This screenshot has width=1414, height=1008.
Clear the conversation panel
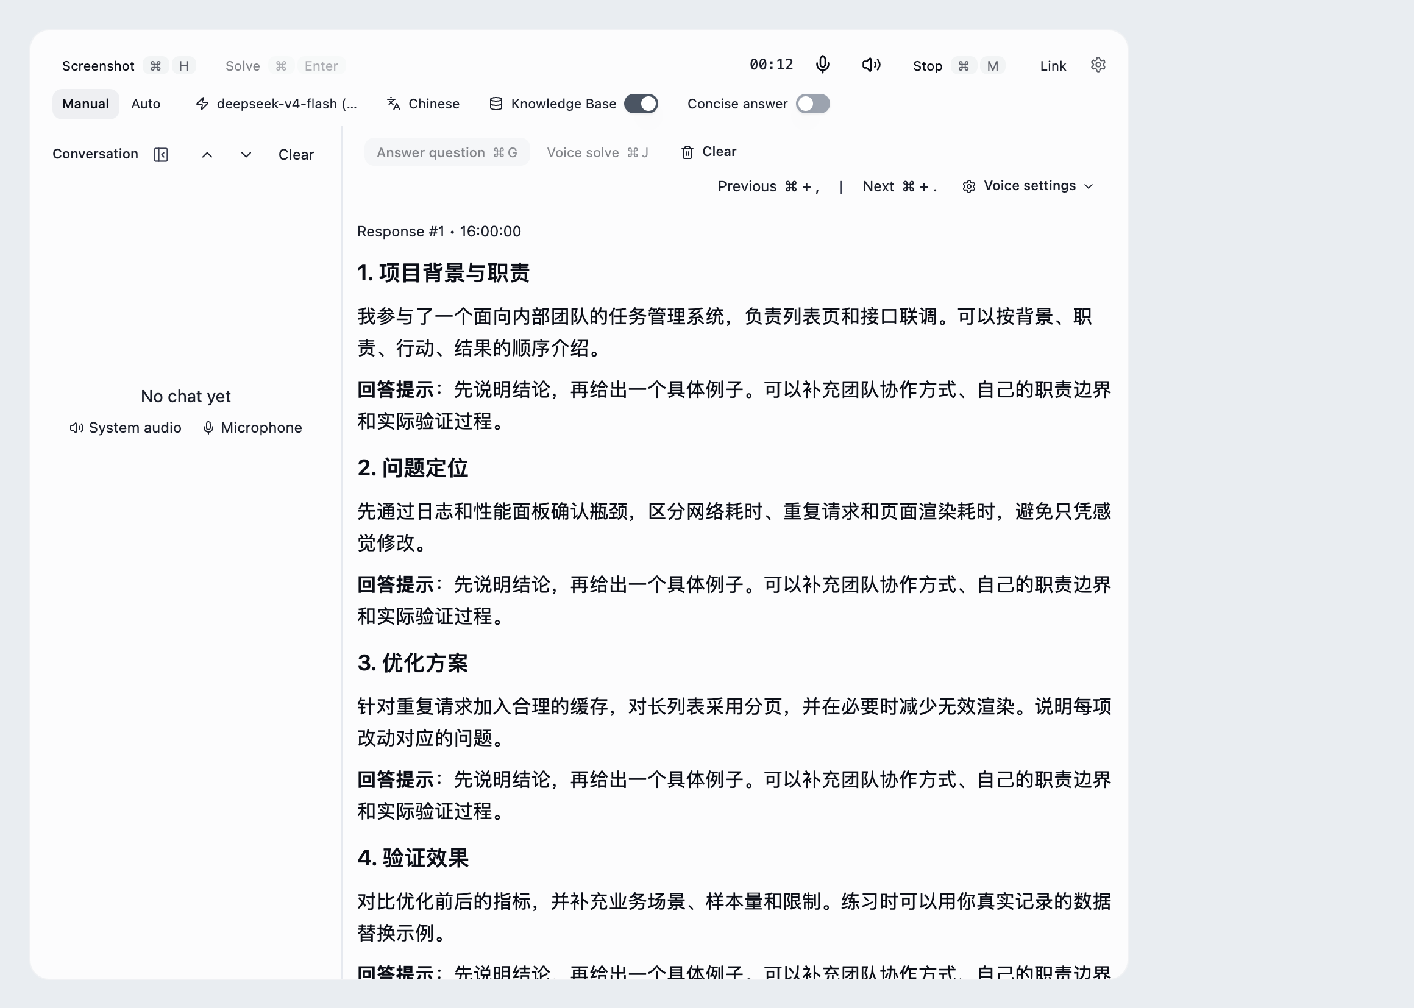(296, 155)
